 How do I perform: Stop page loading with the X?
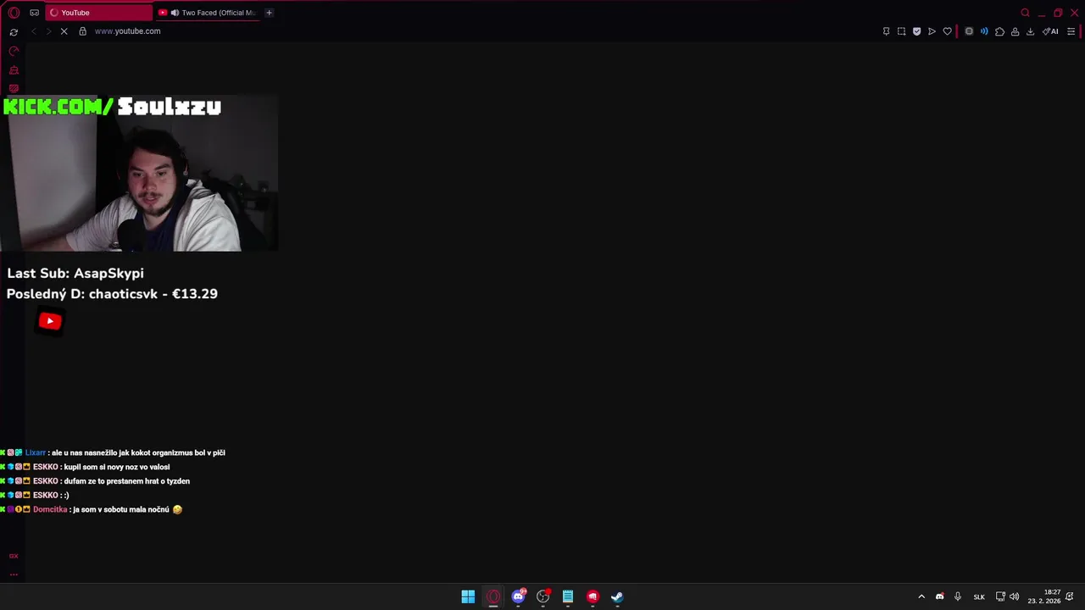tap(64, 31)
